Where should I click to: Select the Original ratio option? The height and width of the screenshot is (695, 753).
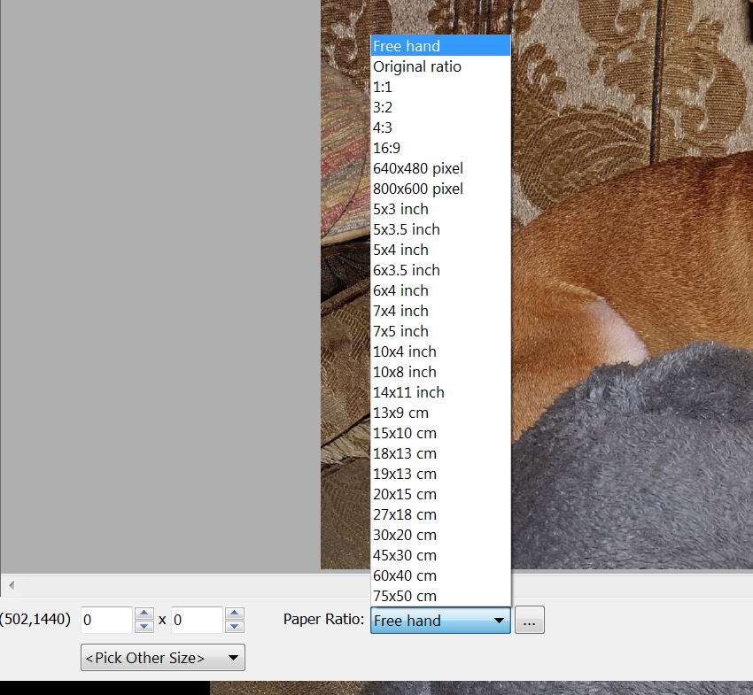(x=417, y=66)
